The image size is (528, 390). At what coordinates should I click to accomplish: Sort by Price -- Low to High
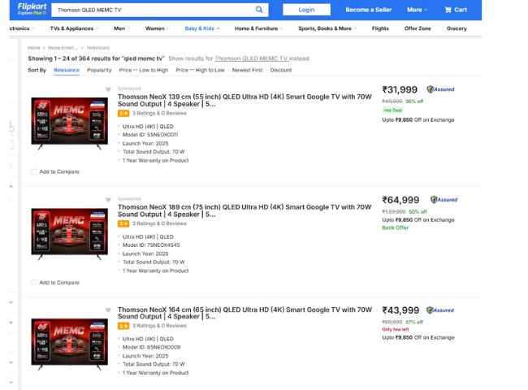point(143,70)
